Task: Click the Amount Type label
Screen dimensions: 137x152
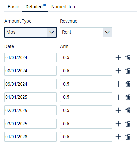Action: pos(18,21)
